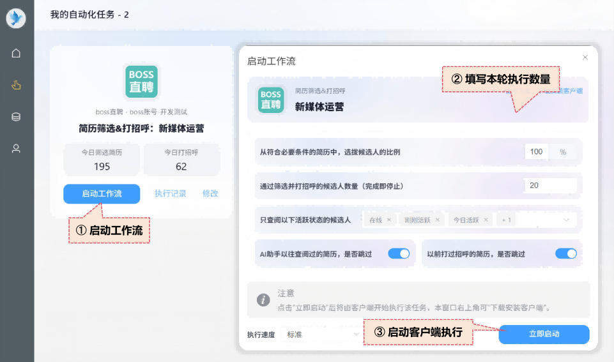This screenshot has width=614, height=362.
Task: Open the 执行记录 link
Action: point(171,193)
